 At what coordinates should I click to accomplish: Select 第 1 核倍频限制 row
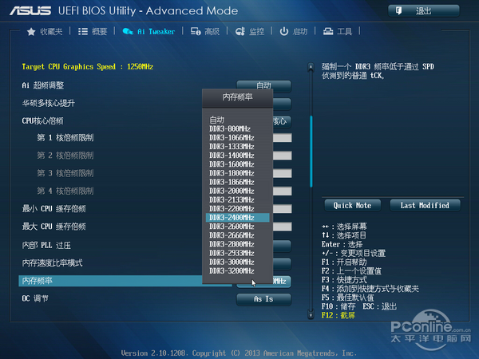[65, 138]
